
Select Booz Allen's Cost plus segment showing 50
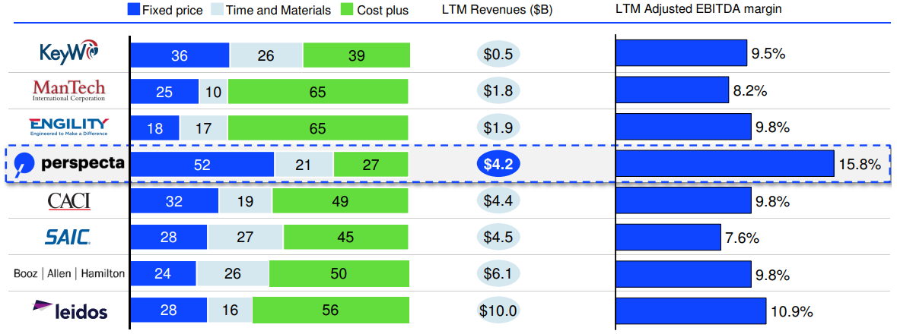pos(339,273)
